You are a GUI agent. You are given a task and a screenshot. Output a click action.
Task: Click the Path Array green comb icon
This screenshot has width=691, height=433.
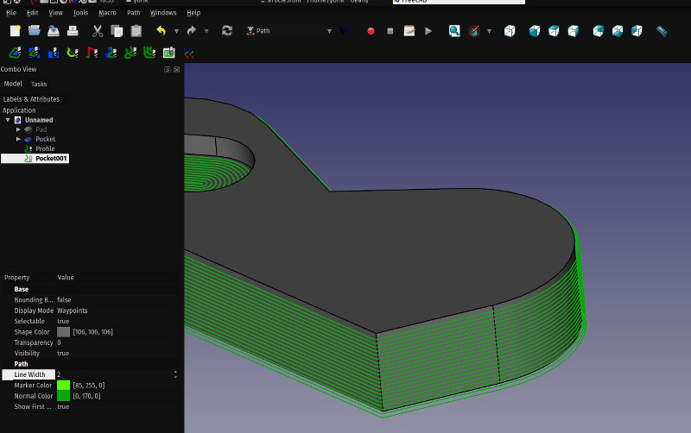(x=149, y=53)
